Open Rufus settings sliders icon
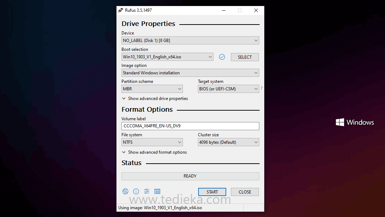385x217 pixels. [x=147, y=191]
